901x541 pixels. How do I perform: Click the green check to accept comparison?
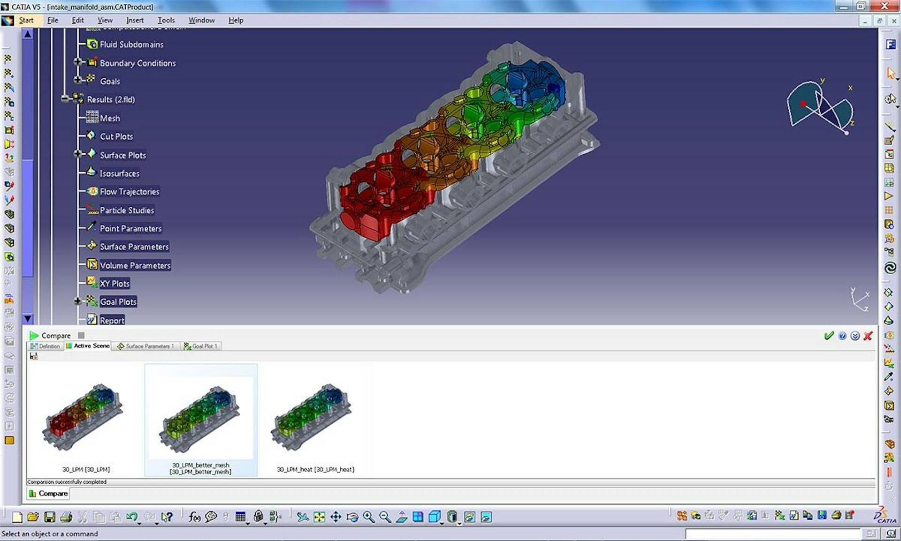click(x=829, y=336)
